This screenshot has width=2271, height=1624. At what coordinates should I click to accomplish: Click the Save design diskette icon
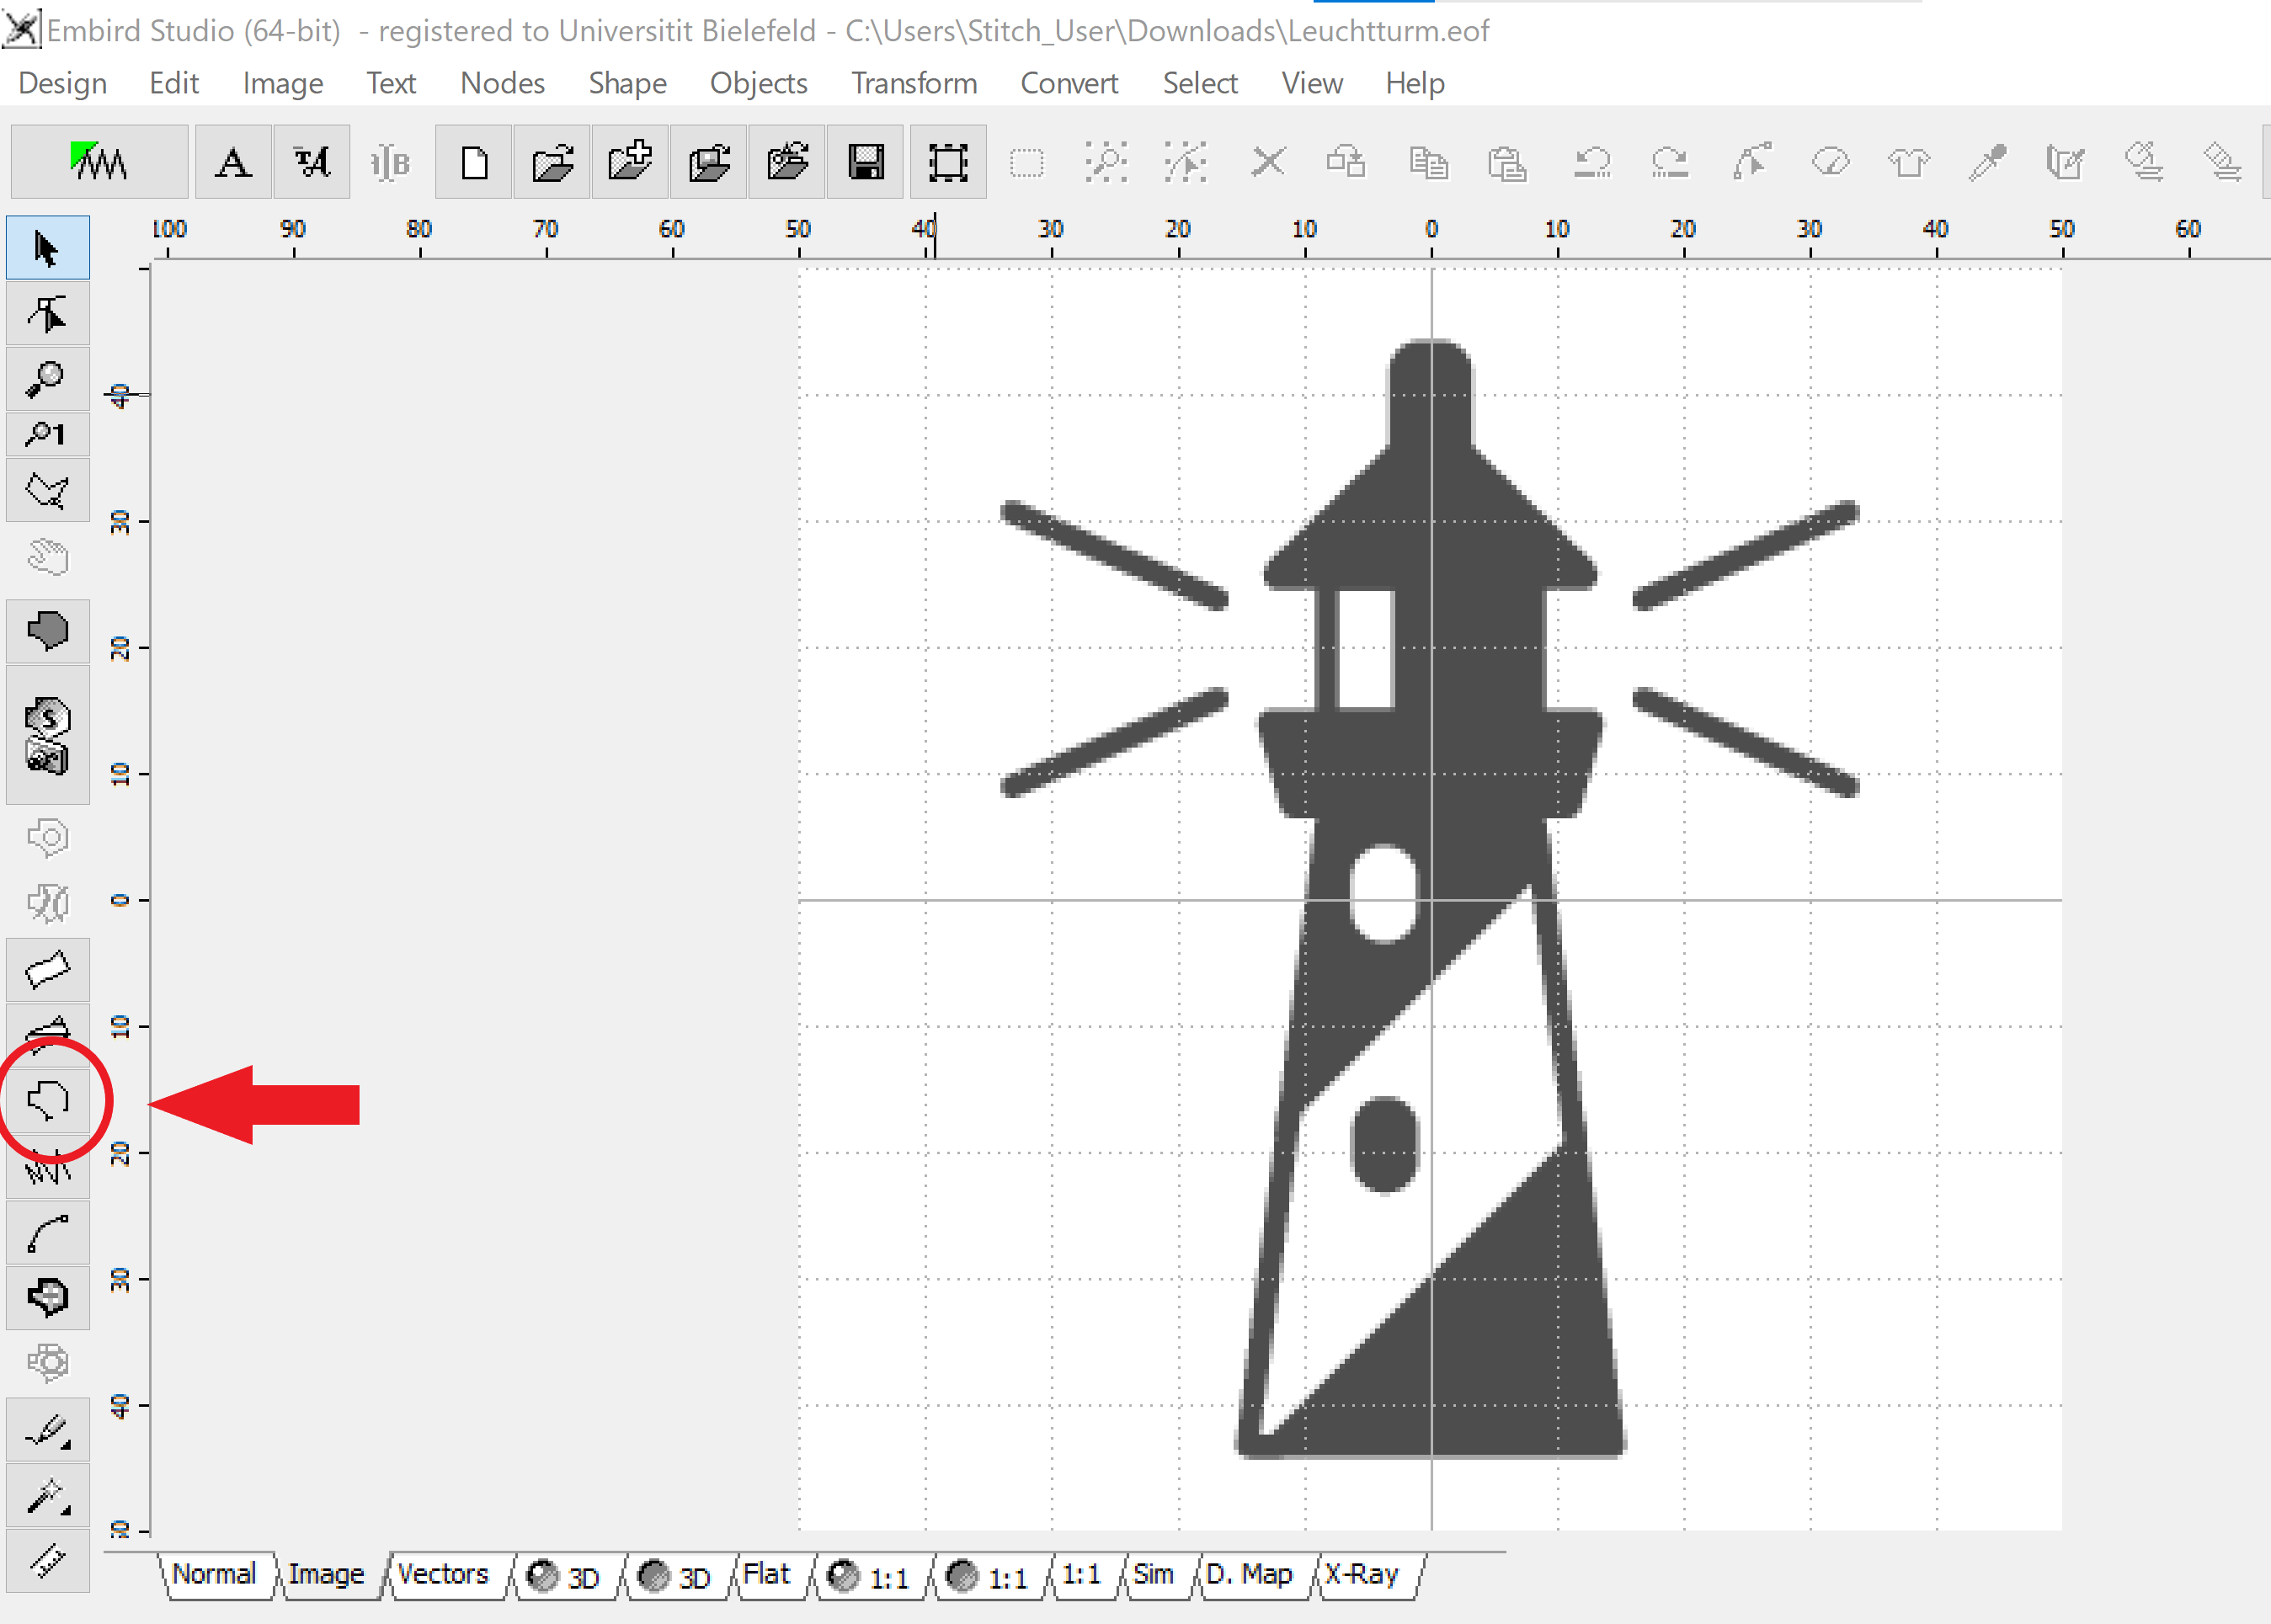pos(866,160)
